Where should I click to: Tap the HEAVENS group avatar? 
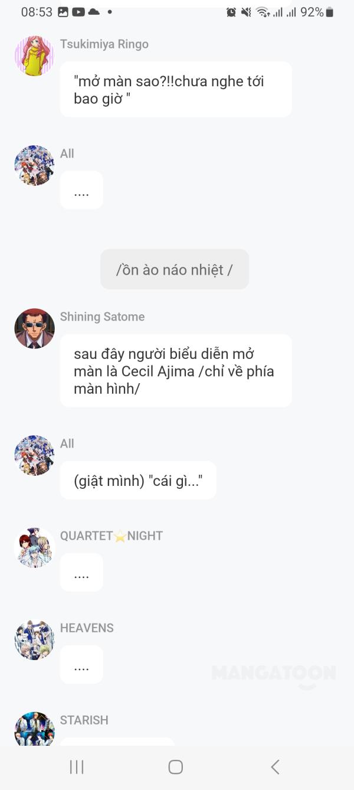[34, 639]
